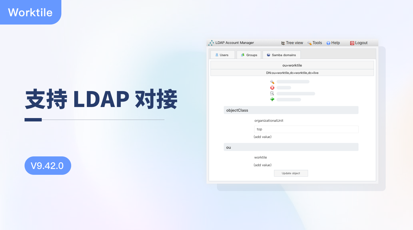The height and width of the screenshot is (230, 413).
Task: Switch to the Groups tab
Action: coord(249,55)
